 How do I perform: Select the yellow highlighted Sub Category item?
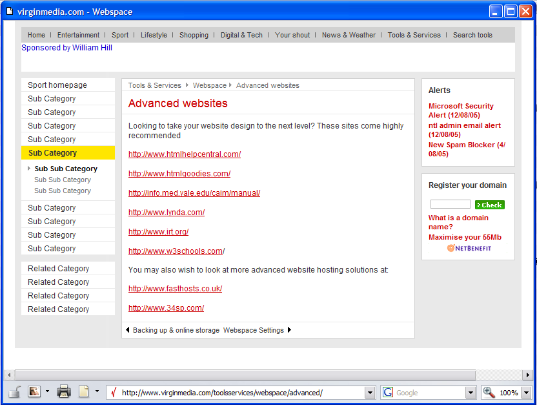(x=68, y=153)
